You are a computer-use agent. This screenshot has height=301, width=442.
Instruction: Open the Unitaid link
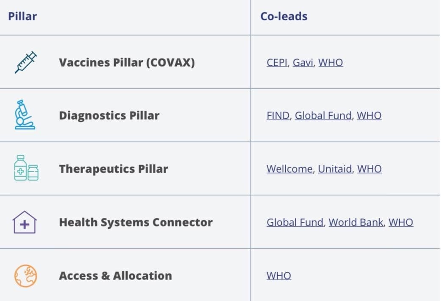[335, 169]
